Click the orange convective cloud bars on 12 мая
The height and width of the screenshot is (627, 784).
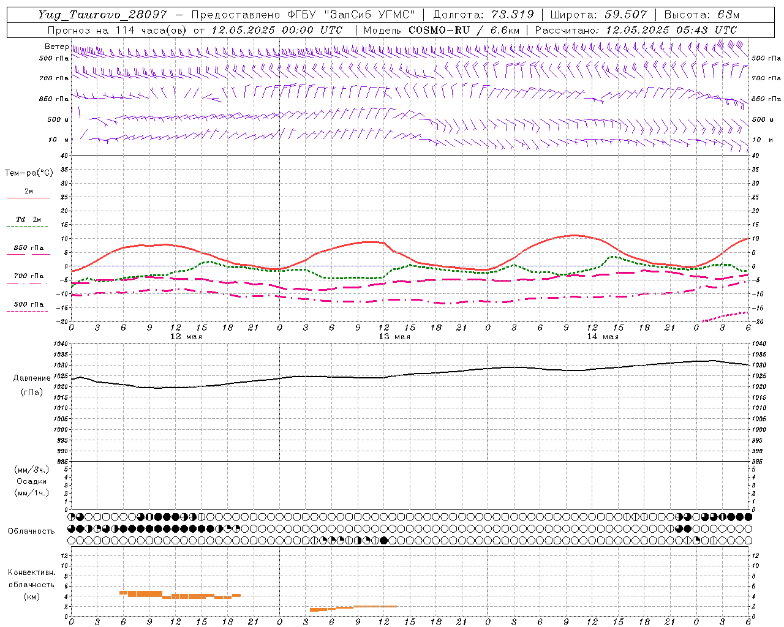(180, 594)
